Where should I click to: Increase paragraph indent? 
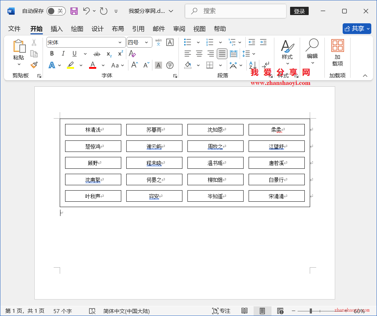point(263,42)
